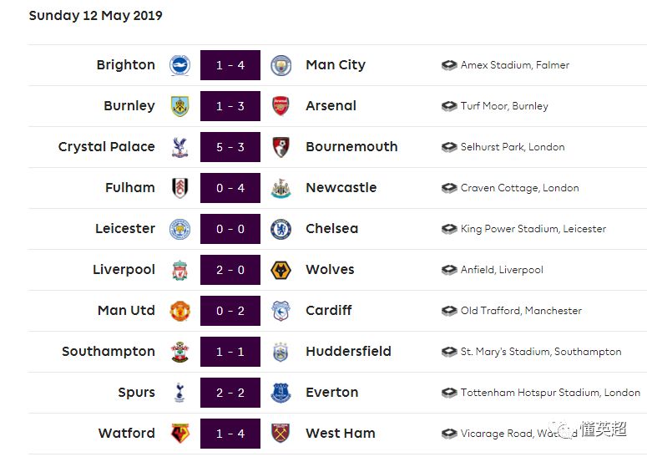Screen dimensions: 647x457
Task: Select the Huddersfield team name
Action: pos(348,352)
